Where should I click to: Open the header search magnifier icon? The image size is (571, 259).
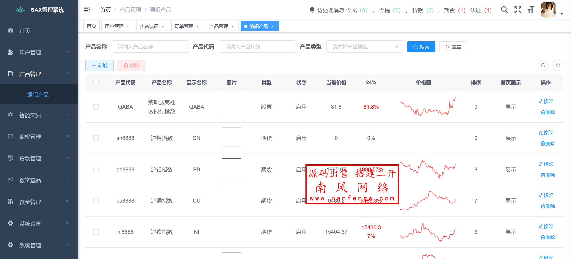504,10
